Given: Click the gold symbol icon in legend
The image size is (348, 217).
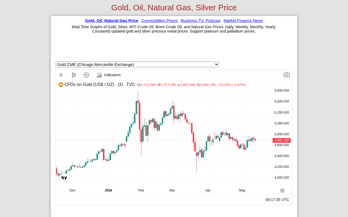Looking at the screenshot, I should [x=61, y=85].
